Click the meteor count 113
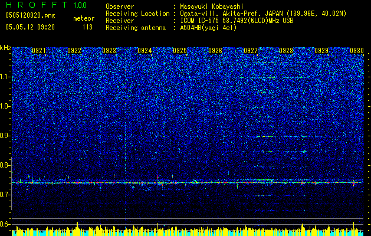 point(87,27)
